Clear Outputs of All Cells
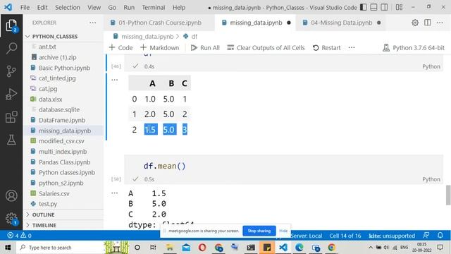451x254 pixels. pos(266,48)
